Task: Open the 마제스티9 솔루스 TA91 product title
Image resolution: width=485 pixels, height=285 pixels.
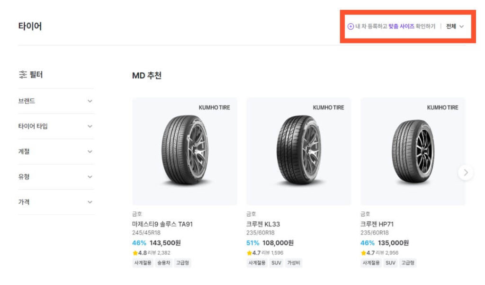Action: 162,224
